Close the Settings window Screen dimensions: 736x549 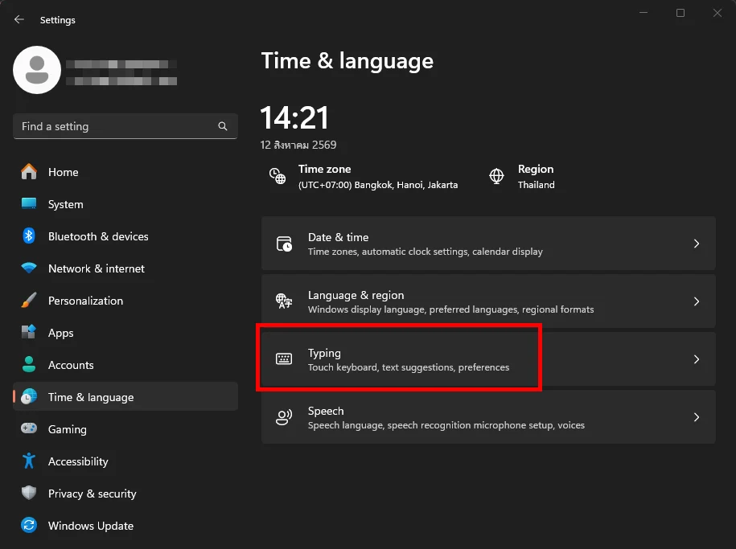pyautogui.click(x=717, y=13)
